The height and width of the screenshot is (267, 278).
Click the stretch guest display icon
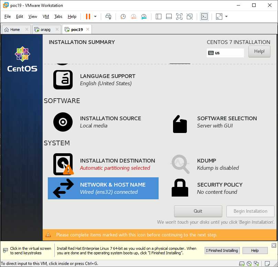pos(219,16)
